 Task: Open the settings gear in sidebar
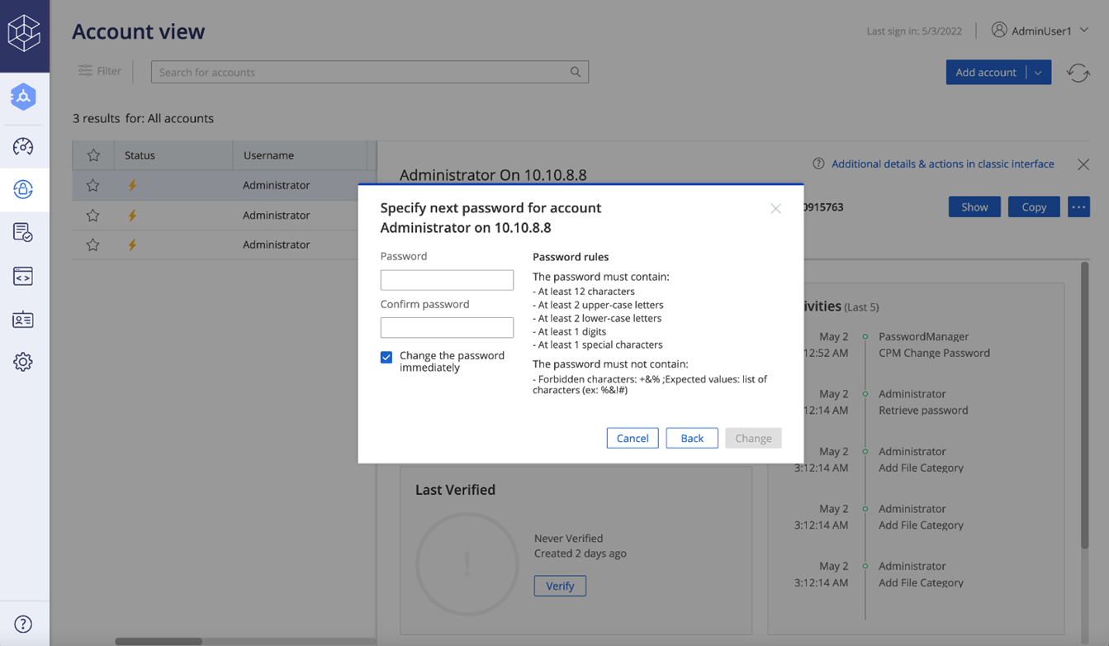click(23, 362)
